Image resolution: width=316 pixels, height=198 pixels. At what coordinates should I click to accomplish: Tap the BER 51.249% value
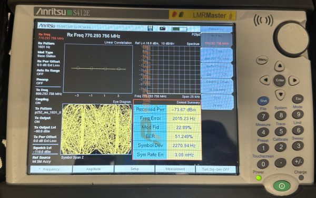pyautogui.click(x=184, y=137)
